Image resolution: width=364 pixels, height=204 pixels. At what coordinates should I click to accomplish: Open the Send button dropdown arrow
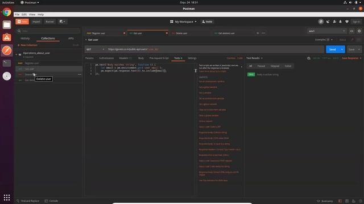342,49
